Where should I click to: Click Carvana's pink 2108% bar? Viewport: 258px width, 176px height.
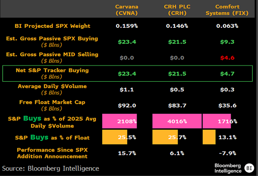[x=120, y=121]
